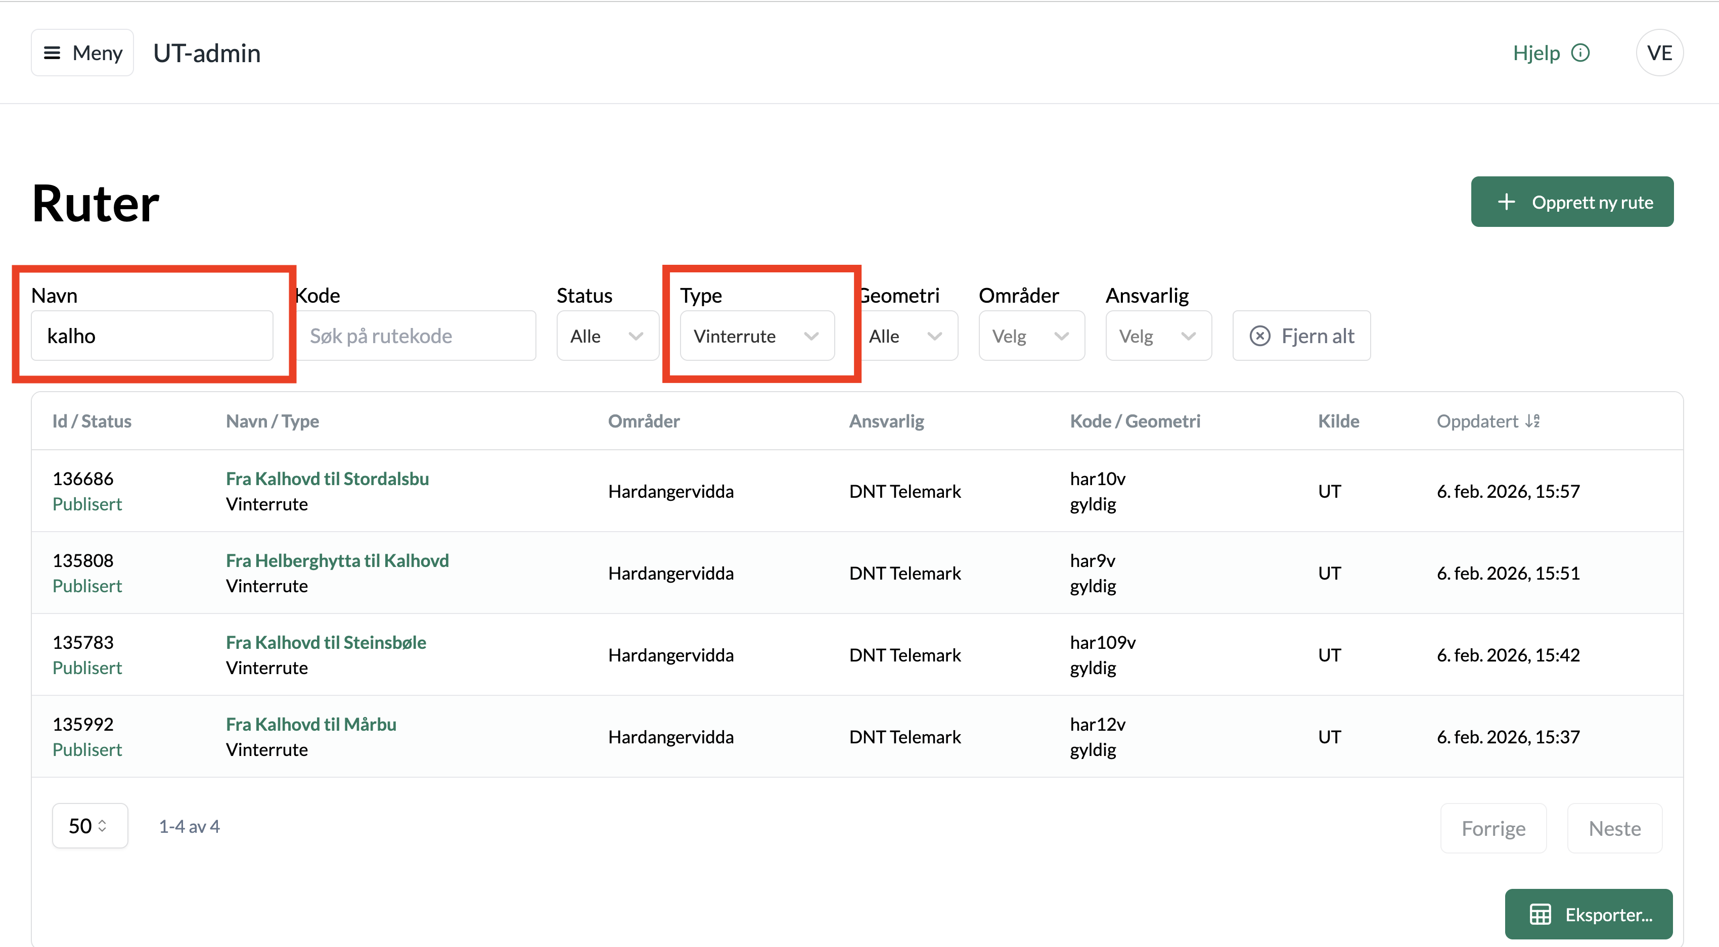Open route Fra Helberghytta til Kalhovd

click(337, 561)
